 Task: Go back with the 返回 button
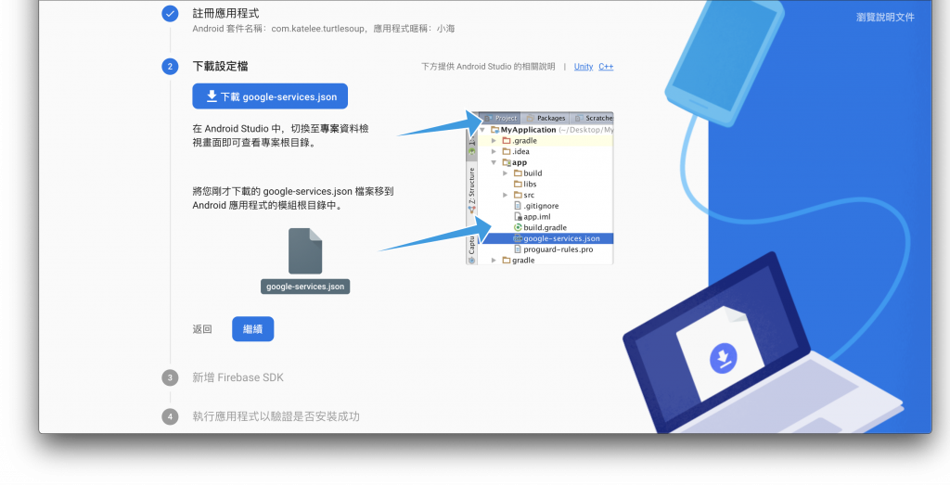coord(202,329)
